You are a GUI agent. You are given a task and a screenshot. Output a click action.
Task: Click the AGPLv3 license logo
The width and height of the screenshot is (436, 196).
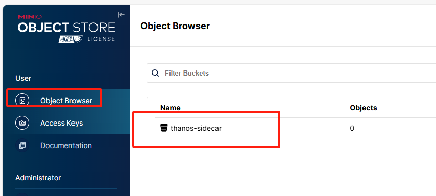coord(71,39)
